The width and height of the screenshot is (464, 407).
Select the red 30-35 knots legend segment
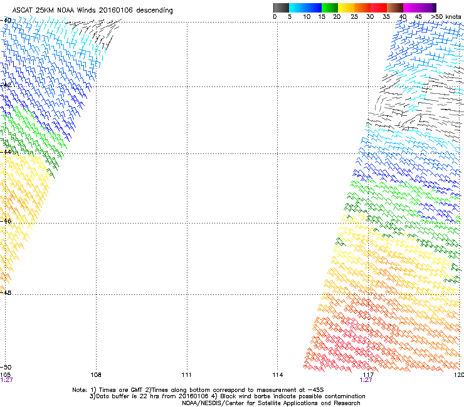pos(379,8)
